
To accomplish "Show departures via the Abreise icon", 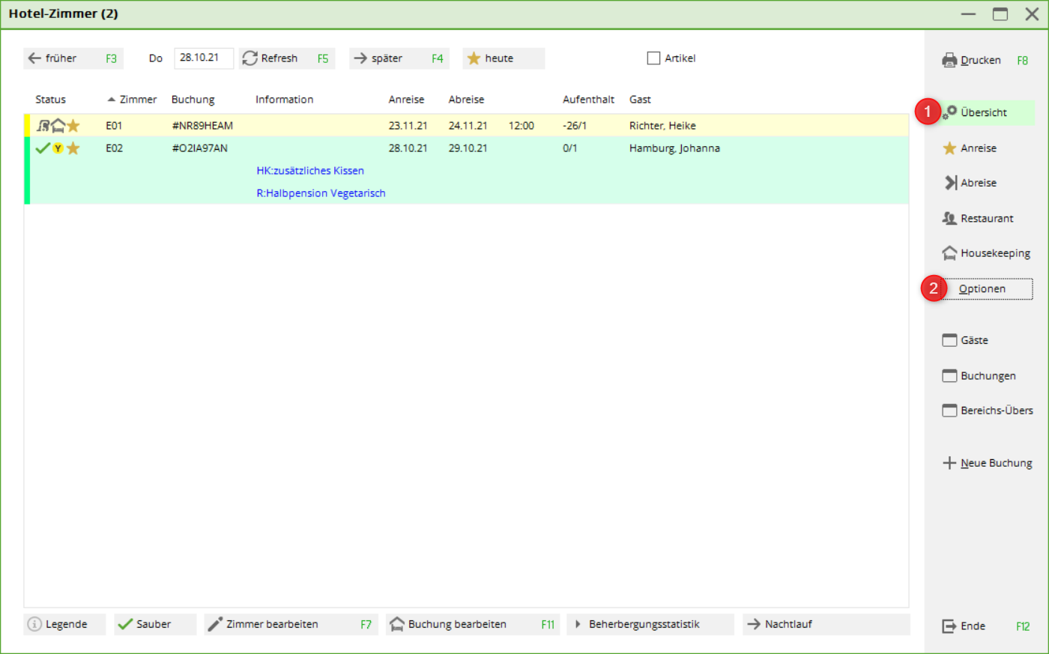I will click(x=950, y=183).
